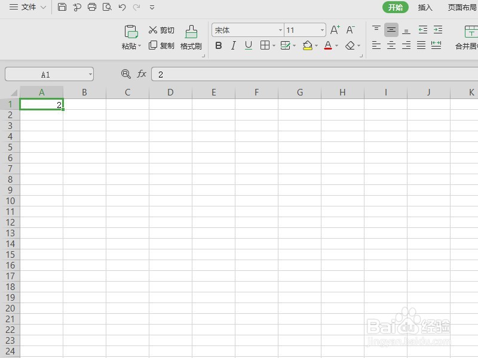The image size is (478, 358).
Task: Click the formula bar input
Action: pos(315,74)
